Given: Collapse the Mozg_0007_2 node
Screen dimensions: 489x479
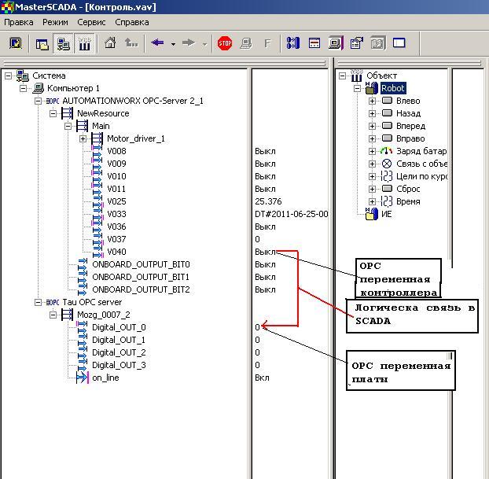Looking at the screenshot, I should 53,315.
